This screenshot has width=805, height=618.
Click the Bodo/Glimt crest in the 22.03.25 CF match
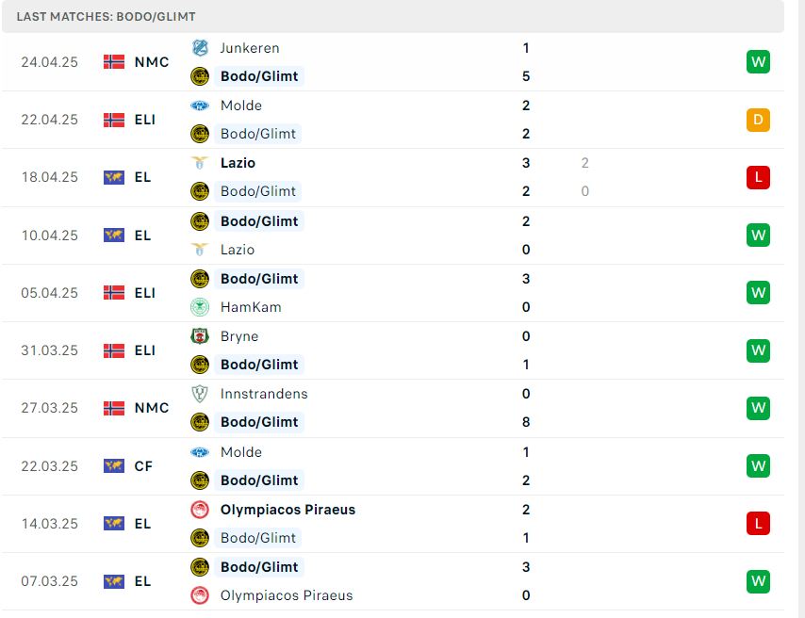[x=200, y=480]
